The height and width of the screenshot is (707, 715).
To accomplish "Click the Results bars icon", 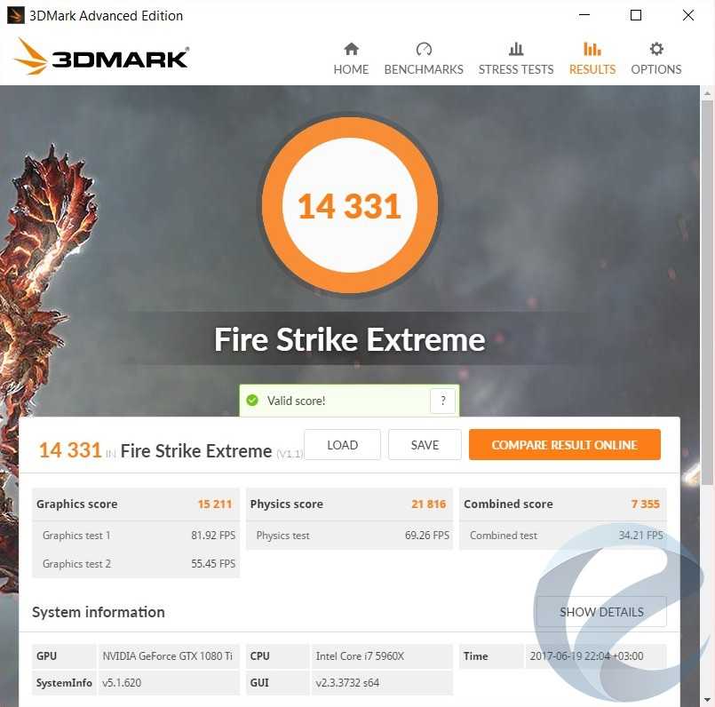I will (592, 49).
